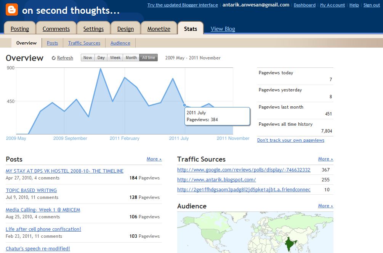Expand More in the Traffic Sources section
Viewport: 383px width, 253px height.
[325, 159]
